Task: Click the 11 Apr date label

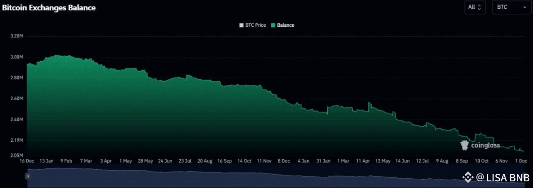Action: [363, 161]
